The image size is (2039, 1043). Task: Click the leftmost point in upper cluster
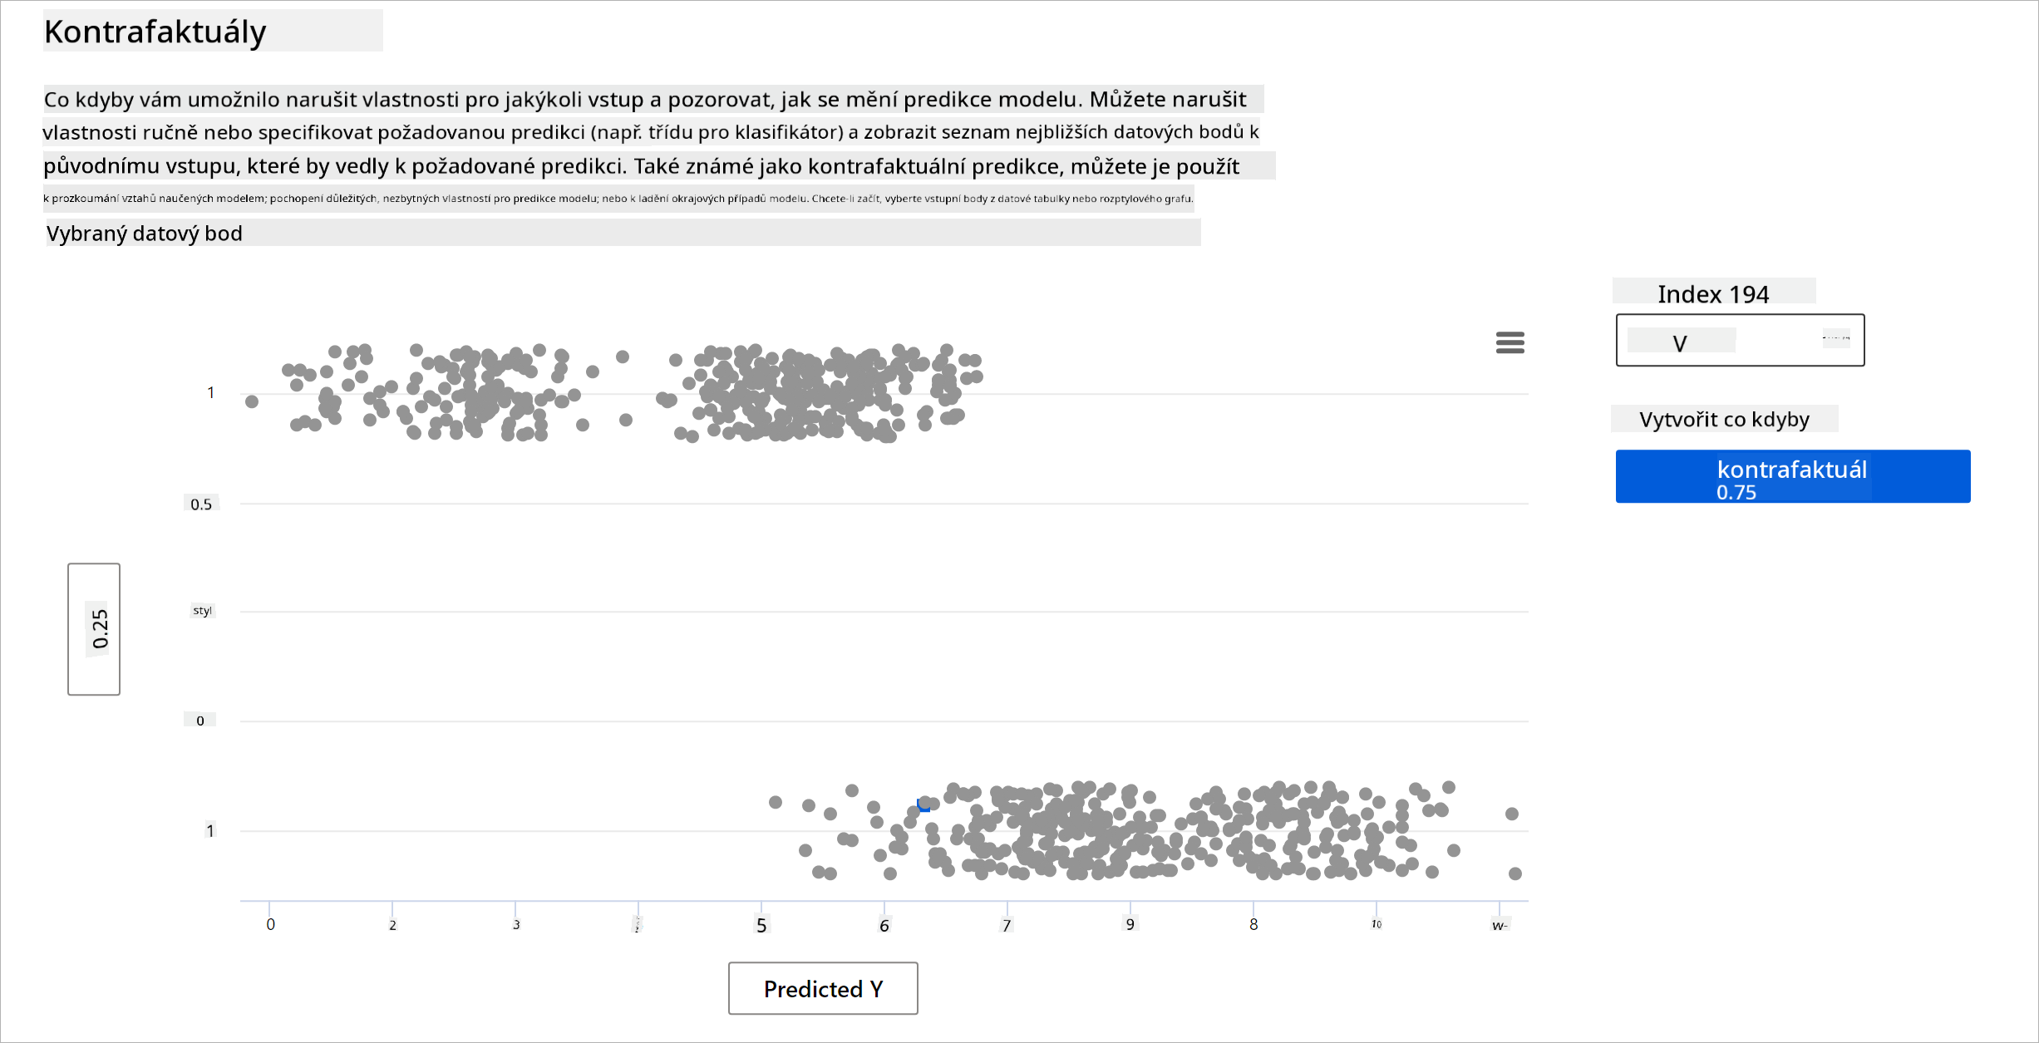[252, 402]
